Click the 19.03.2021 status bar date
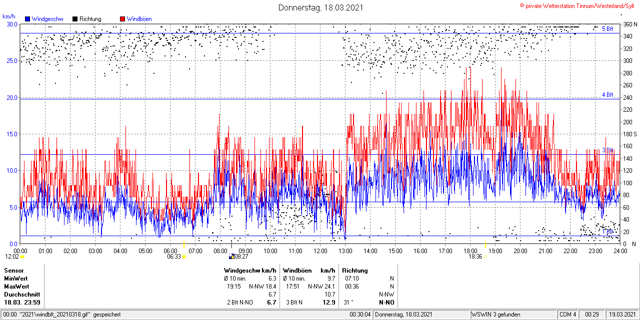Image resolution: width=640 pixels, height=320 pixels. tap(621, 315)
